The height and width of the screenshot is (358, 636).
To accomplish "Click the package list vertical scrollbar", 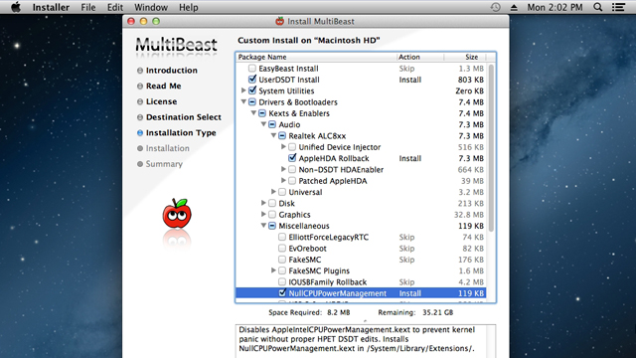I will click(x=491, y=182).
